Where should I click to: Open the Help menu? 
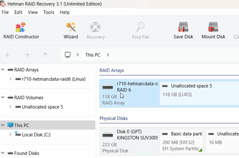click(65, 12)
